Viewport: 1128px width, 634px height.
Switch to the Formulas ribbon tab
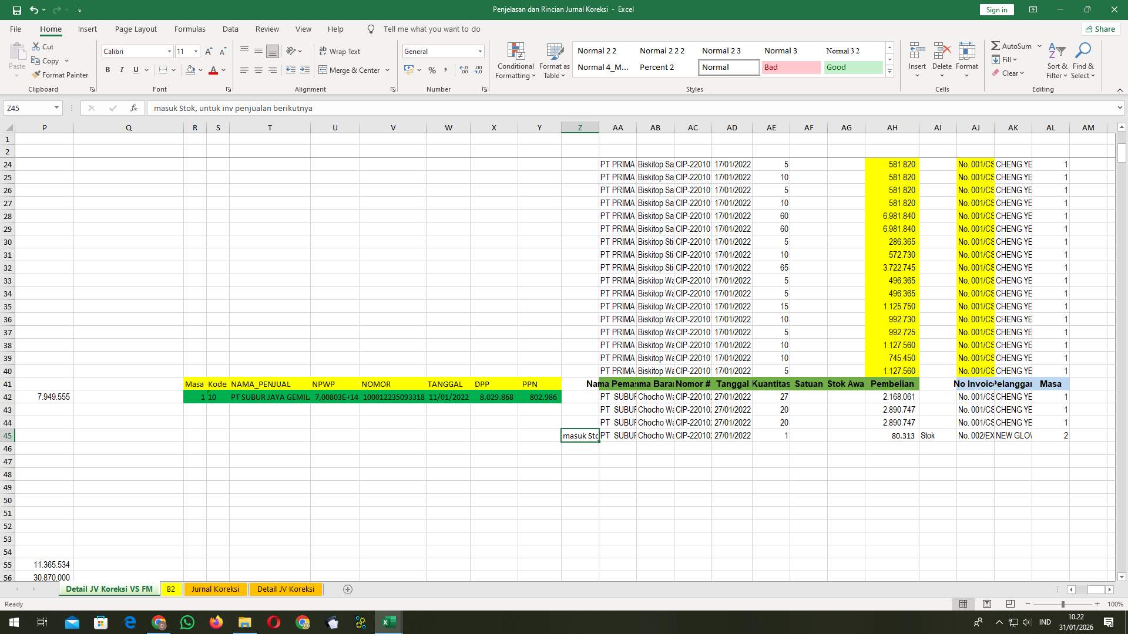[x=190, y=29]
